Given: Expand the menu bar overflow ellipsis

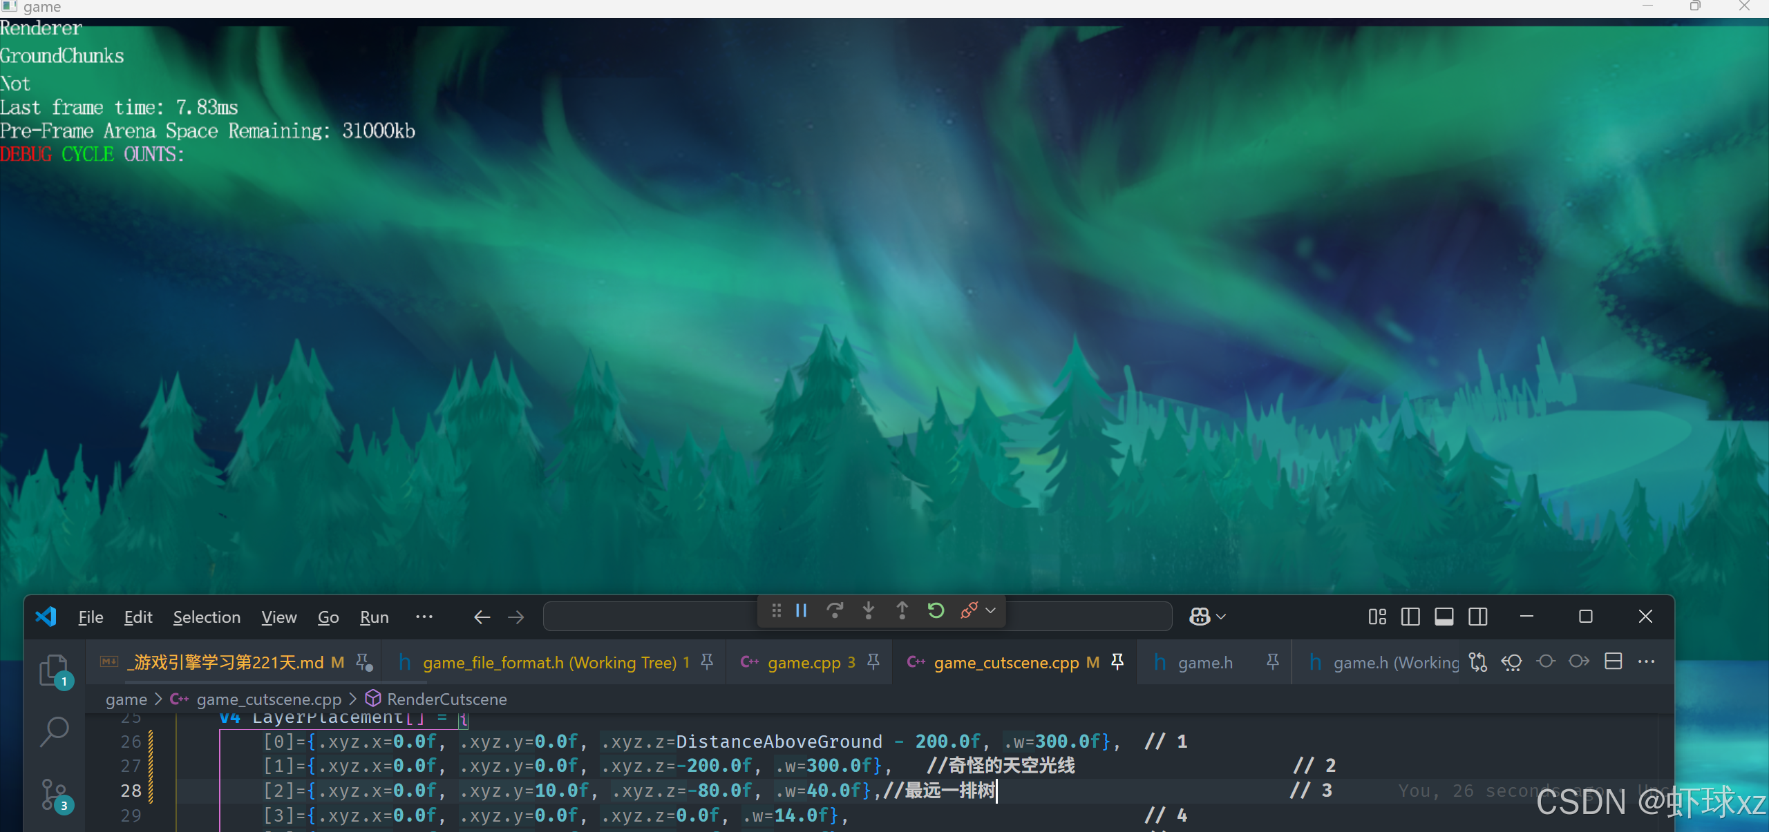Looking at the screenshot, I should click(x=424, y=617).
